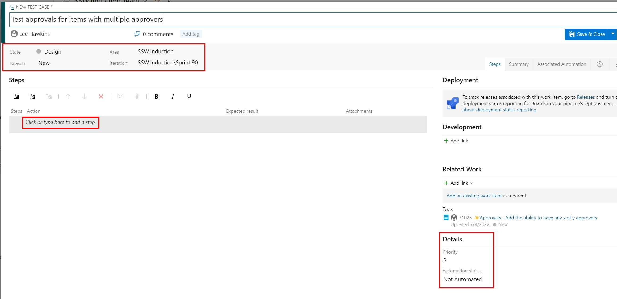Open the history tab icon
The height and width of the screenshot is (299, 617).
[600, 64]
